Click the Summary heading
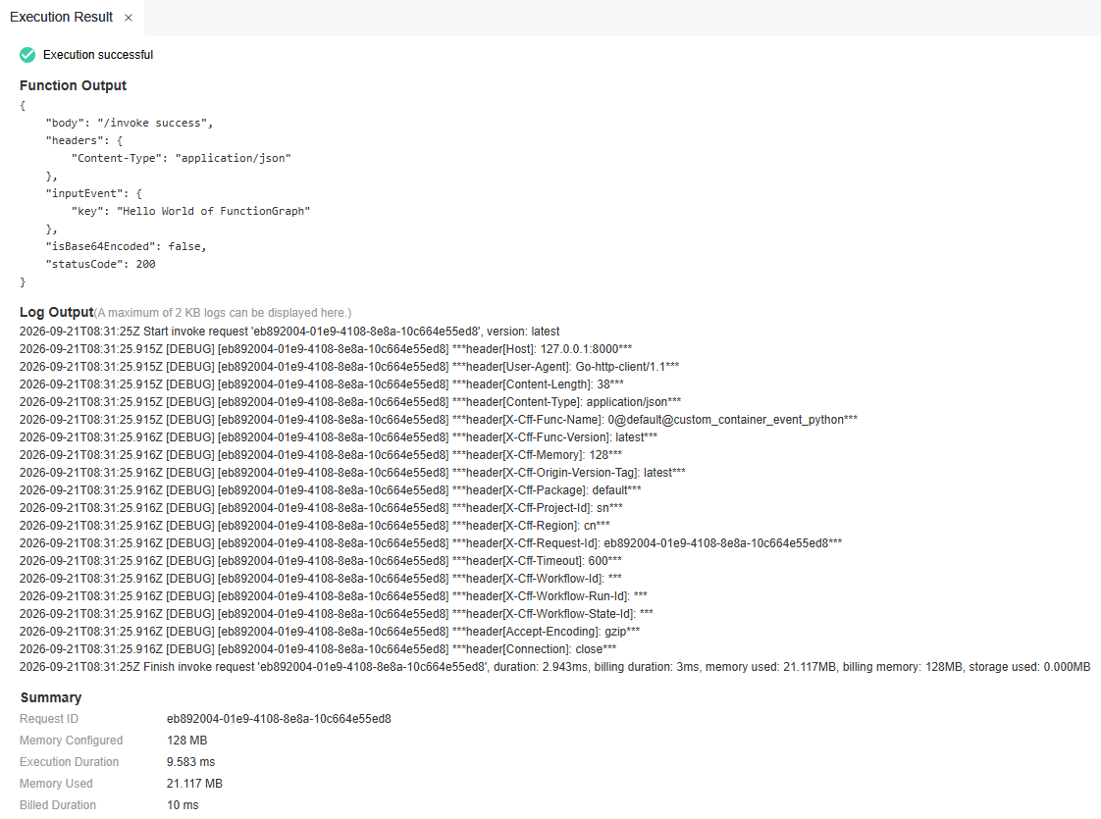Viewport: 1101px width, 819px height. (51, 697)
